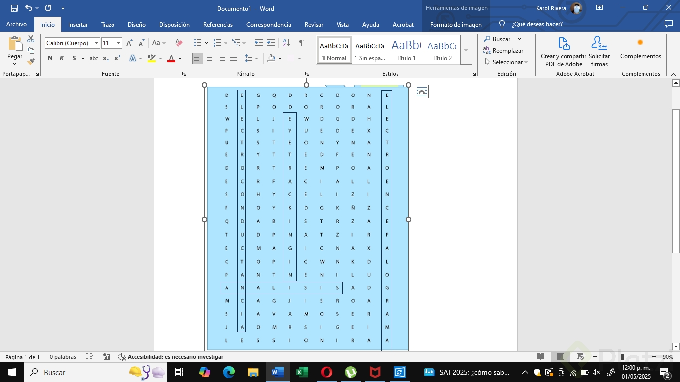Viewport: 680px width, 382px height.
Task: Switch to the Referencias tab
Action: [x=218, y=24]
